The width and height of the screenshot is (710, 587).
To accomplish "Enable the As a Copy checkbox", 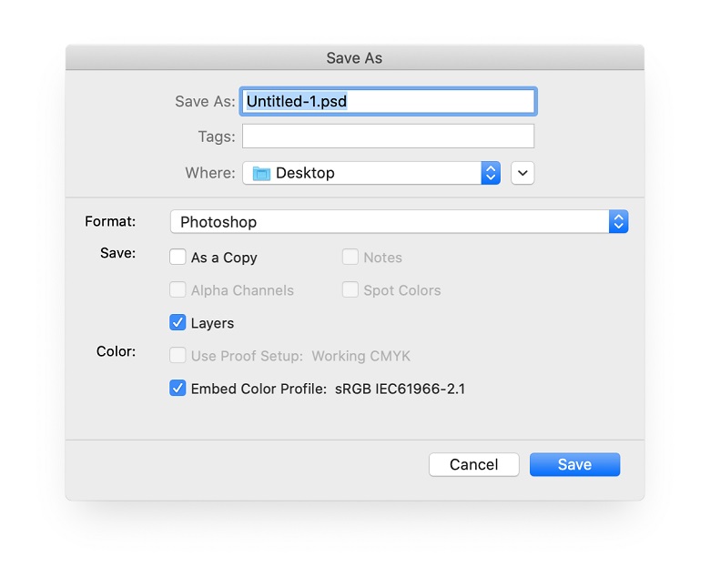I will [177, 257].
